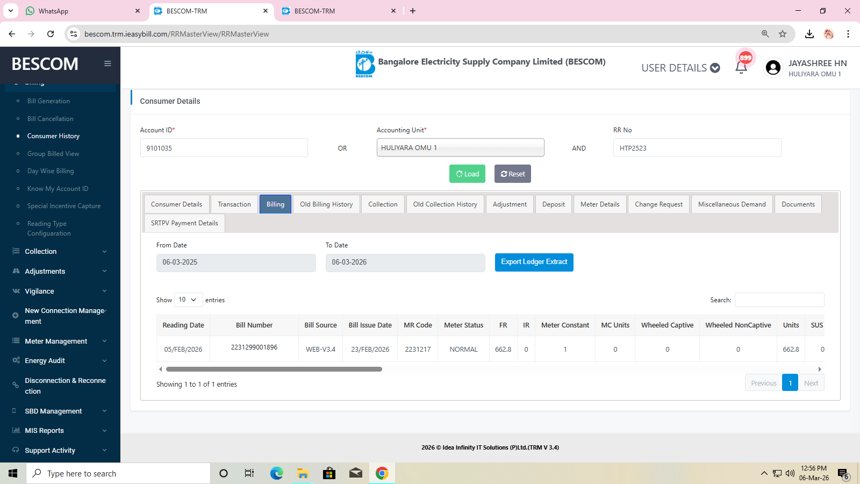Open the Accounting Unit dropdown
The height and width of the screenshot is (484, 860).
click(461, 147)
